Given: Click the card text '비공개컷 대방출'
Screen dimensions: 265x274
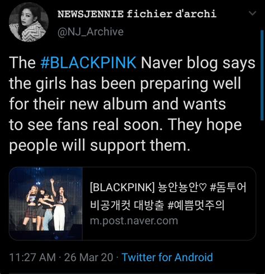Looking at the screenshot, I should point(127,205).
